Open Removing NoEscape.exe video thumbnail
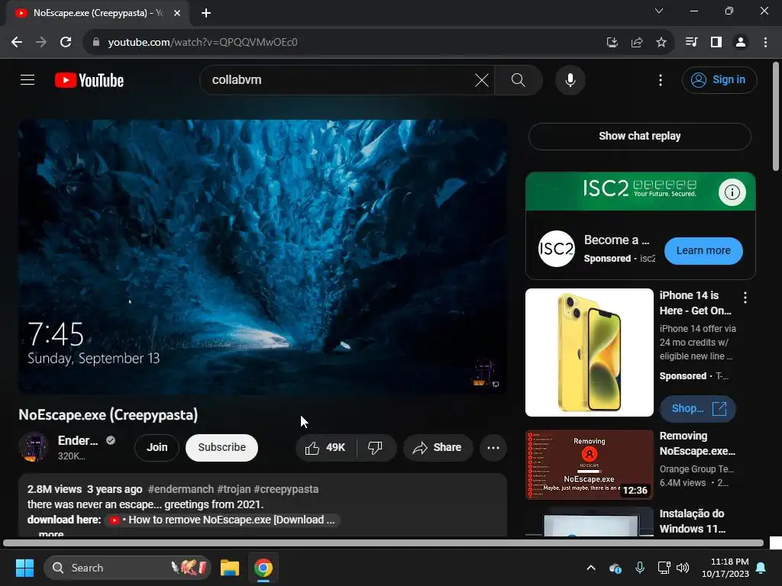The width and height of the screenshot is (782, 586). (589, 465)
